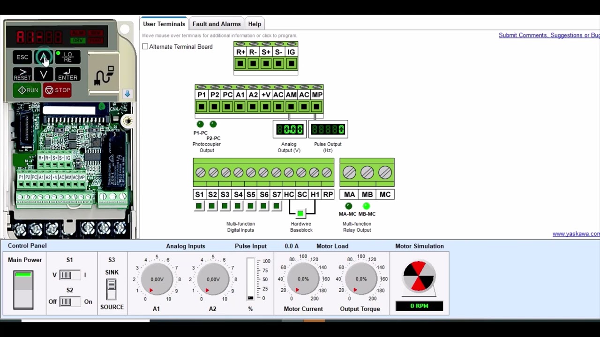Click the motor simulation rotor graphic
This screenshot has width=600, height=337.
419,276
